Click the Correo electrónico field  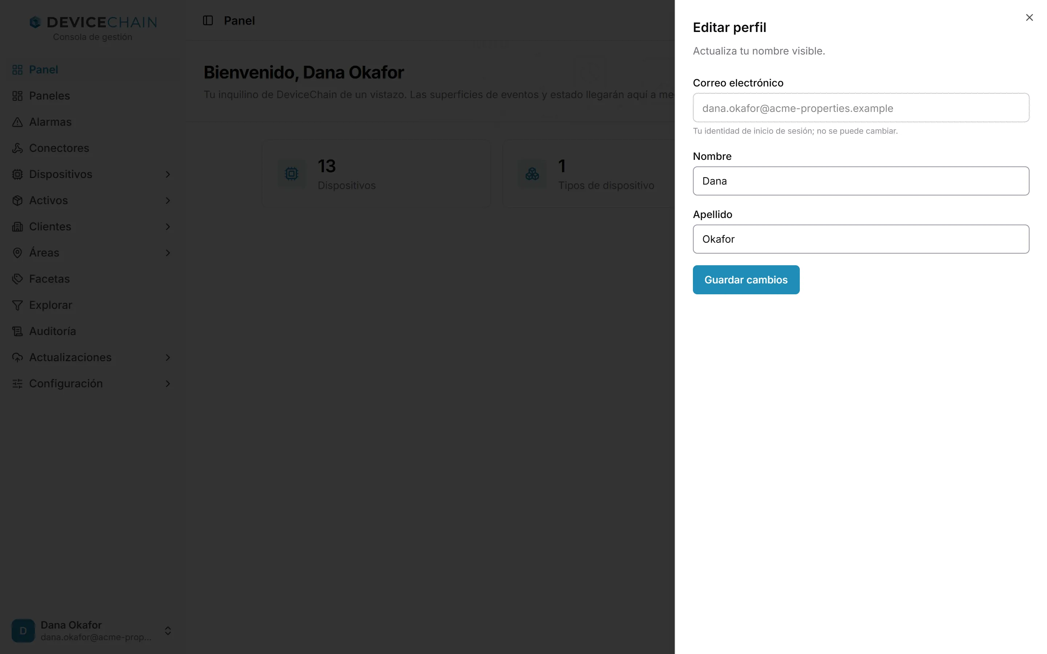click(x=861, y=108)
